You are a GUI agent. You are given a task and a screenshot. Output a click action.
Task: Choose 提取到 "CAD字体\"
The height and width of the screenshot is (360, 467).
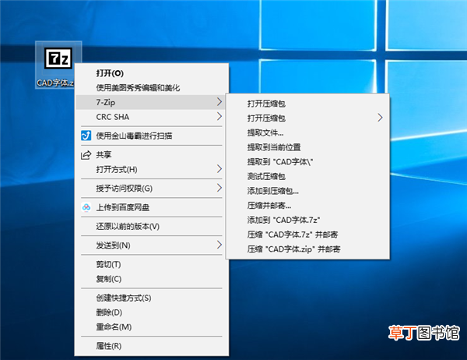coord(307,162)
